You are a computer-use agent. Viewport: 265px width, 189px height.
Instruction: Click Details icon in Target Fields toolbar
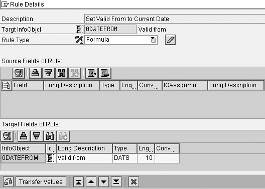coord(7,136)
